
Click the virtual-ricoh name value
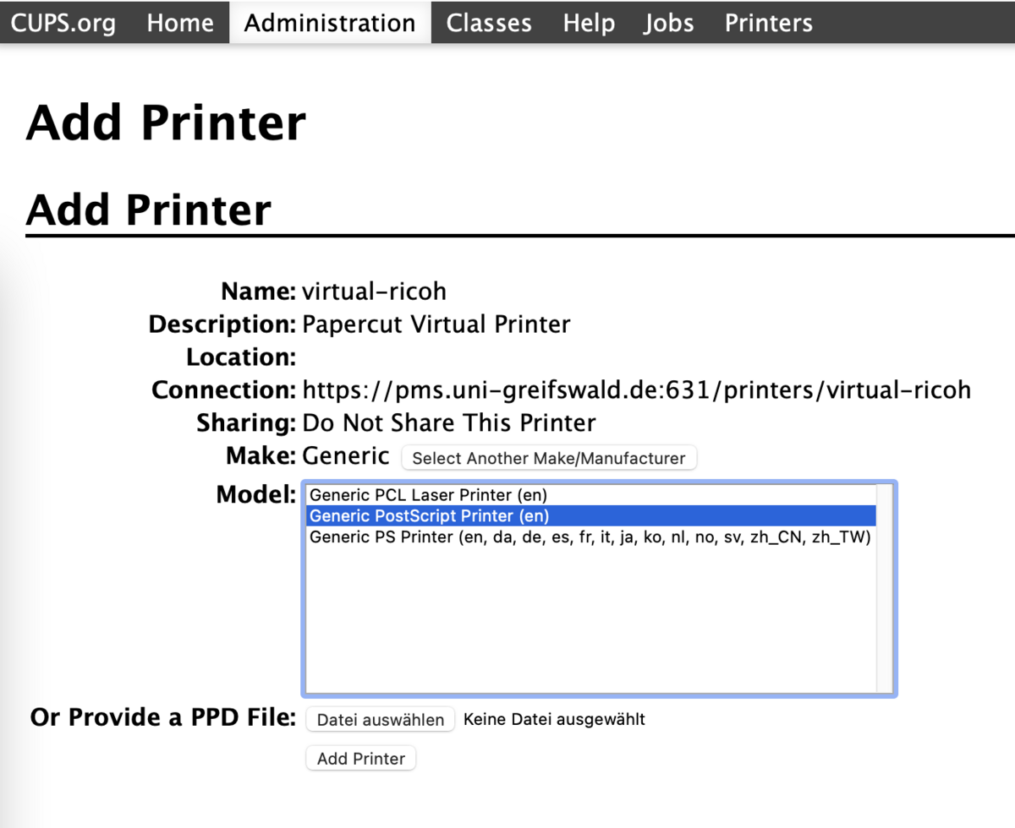374,291
